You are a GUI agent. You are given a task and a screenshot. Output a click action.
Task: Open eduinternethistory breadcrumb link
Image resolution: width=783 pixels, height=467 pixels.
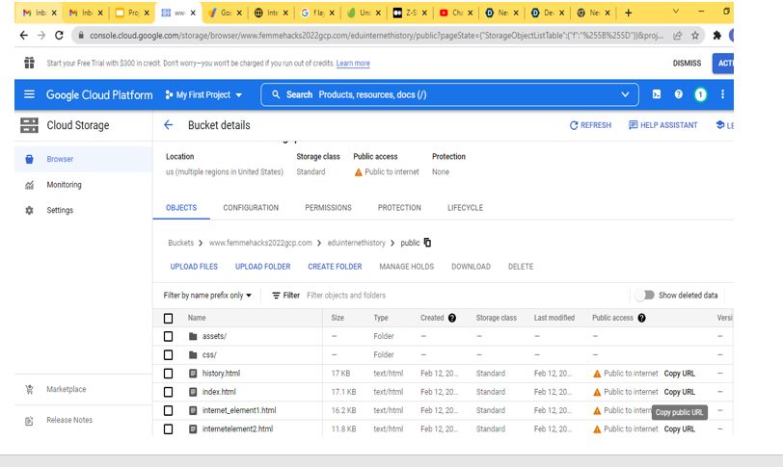[356, 243]
